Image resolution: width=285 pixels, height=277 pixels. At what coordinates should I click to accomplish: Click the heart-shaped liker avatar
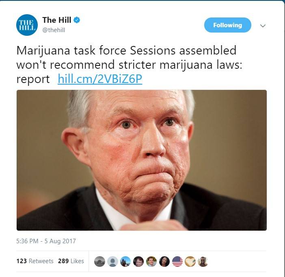[190, 262]
